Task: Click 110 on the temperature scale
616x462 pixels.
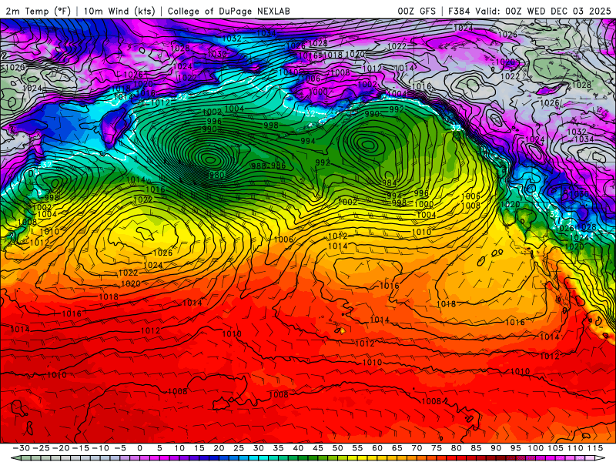Action: click(x=574, y=448)
